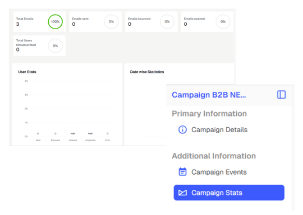Click the Primary Information section heading
Viewport: 303px width, 215px height.
click(x=209, y=114)
